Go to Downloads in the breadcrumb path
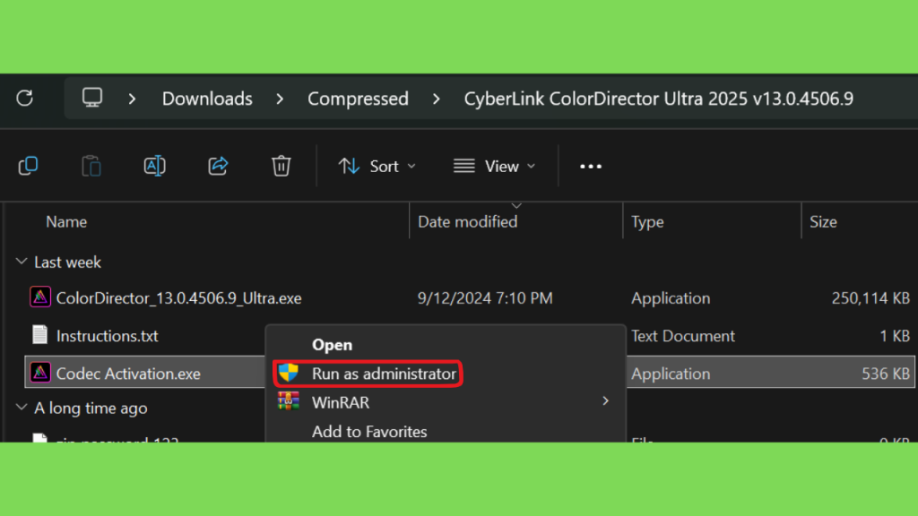The width and height of the screenshot is (918, 516). click(207, 99)
